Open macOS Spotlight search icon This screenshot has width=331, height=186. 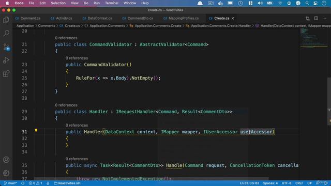pyautogui.click(x=307, y=3)
